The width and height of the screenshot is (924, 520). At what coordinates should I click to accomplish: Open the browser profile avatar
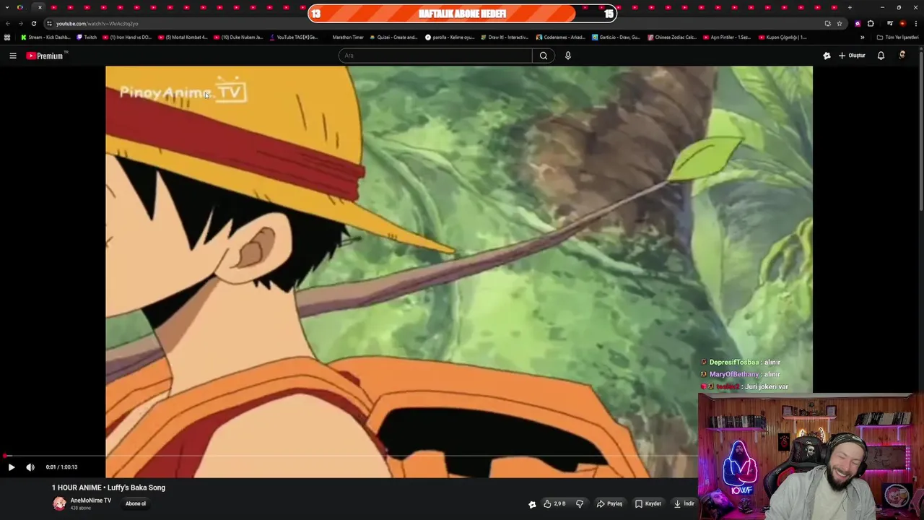(902, 23)
